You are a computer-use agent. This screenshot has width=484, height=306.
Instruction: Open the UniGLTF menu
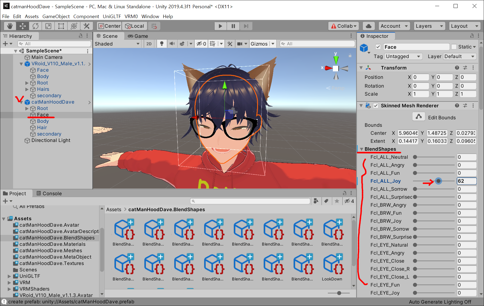pyautogui.click(x=112, y=16)
